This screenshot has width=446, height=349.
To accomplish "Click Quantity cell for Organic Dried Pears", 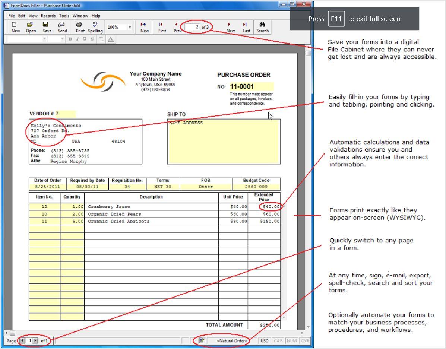I will click(x=72, y=214).
